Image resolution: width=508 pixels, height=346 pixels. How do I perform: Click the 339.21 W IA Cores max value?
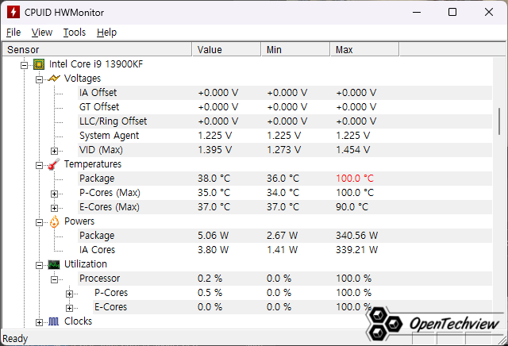(356, 250)
